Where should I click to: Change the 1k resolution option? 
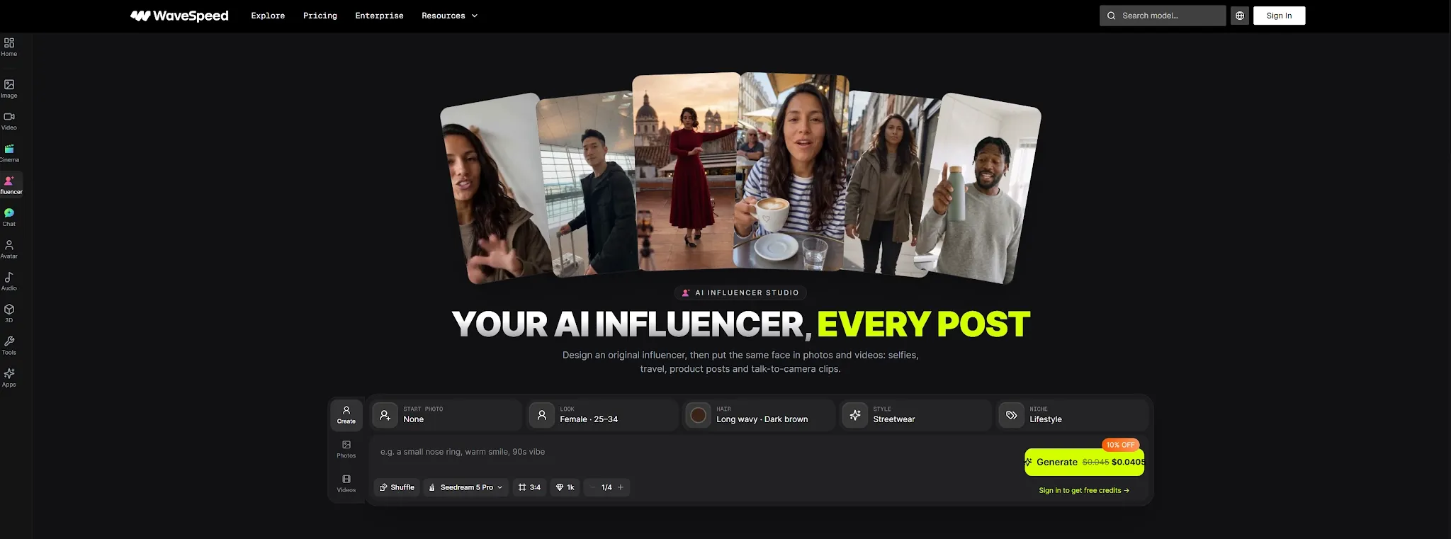(x=565, y=487)
